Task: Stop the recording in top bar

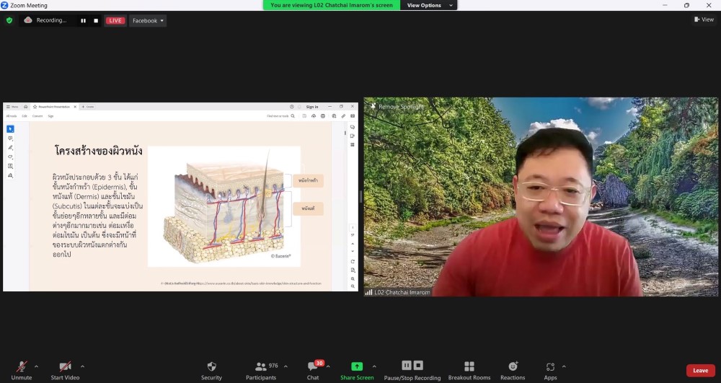Action: click(x=96, y=21)
